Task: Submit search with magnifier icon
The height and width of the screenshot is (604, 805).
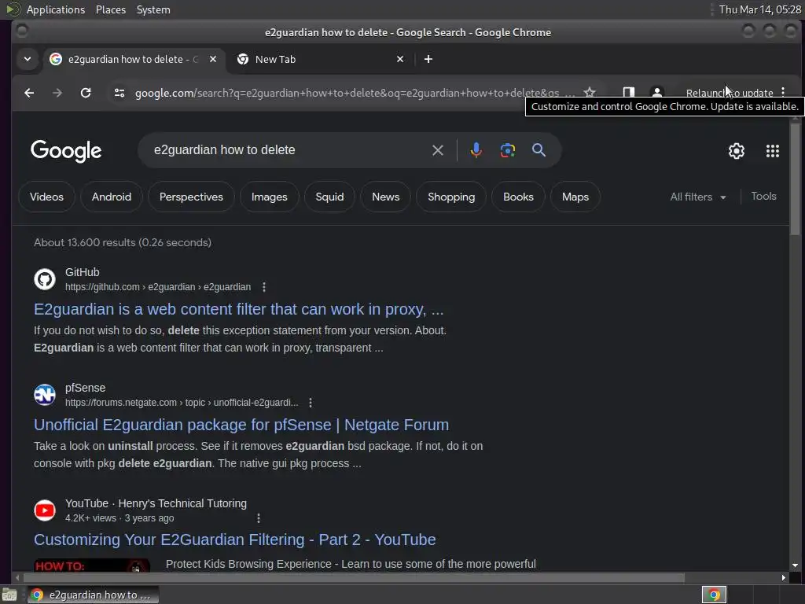Action: 539,150
